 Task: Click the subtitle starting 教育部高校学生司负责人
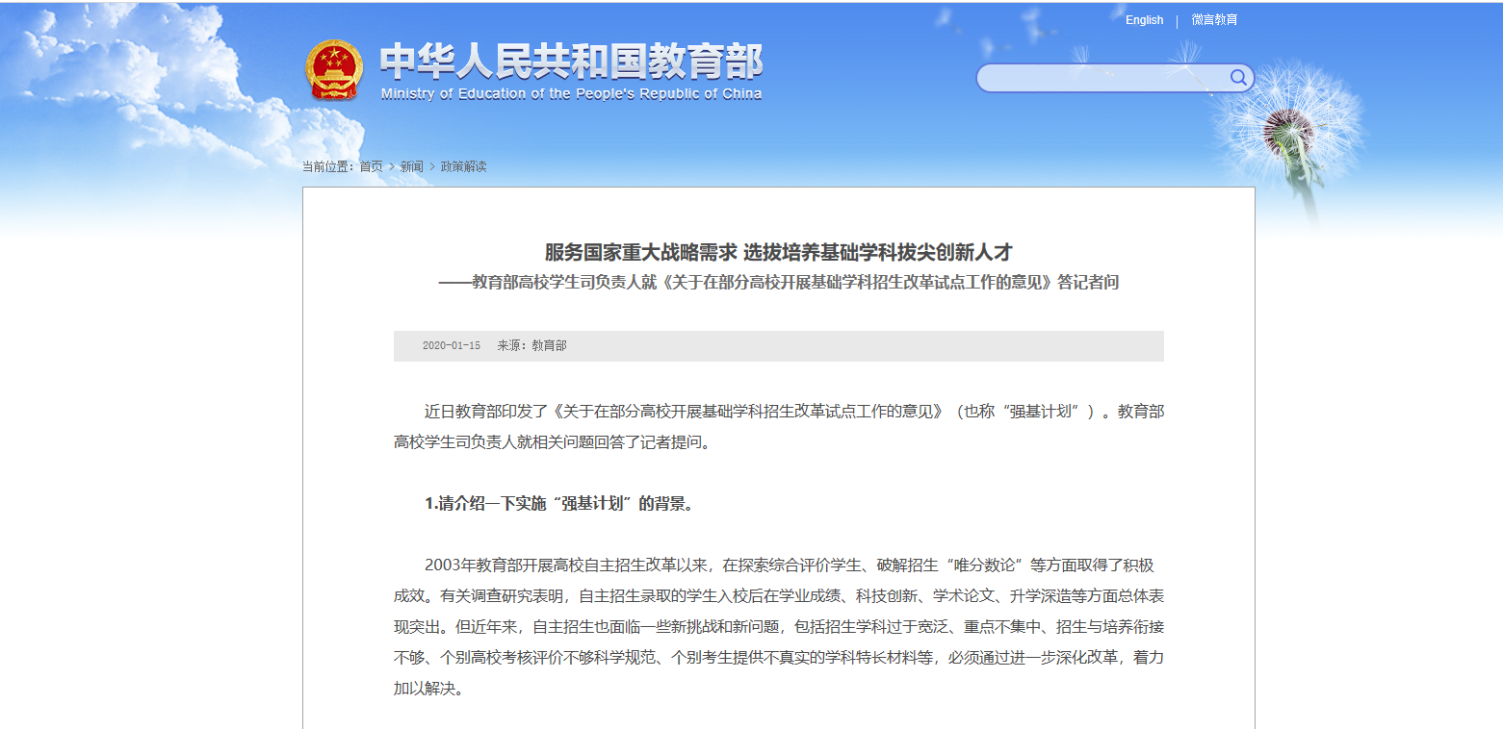tap(778, 283)
